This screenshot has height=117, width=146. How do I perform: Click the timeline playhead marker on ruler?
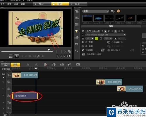(x=36, y=68)
